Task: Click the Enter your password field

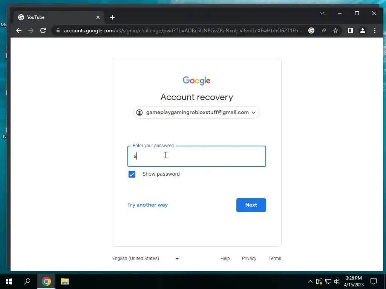Action: coord(197,156)
